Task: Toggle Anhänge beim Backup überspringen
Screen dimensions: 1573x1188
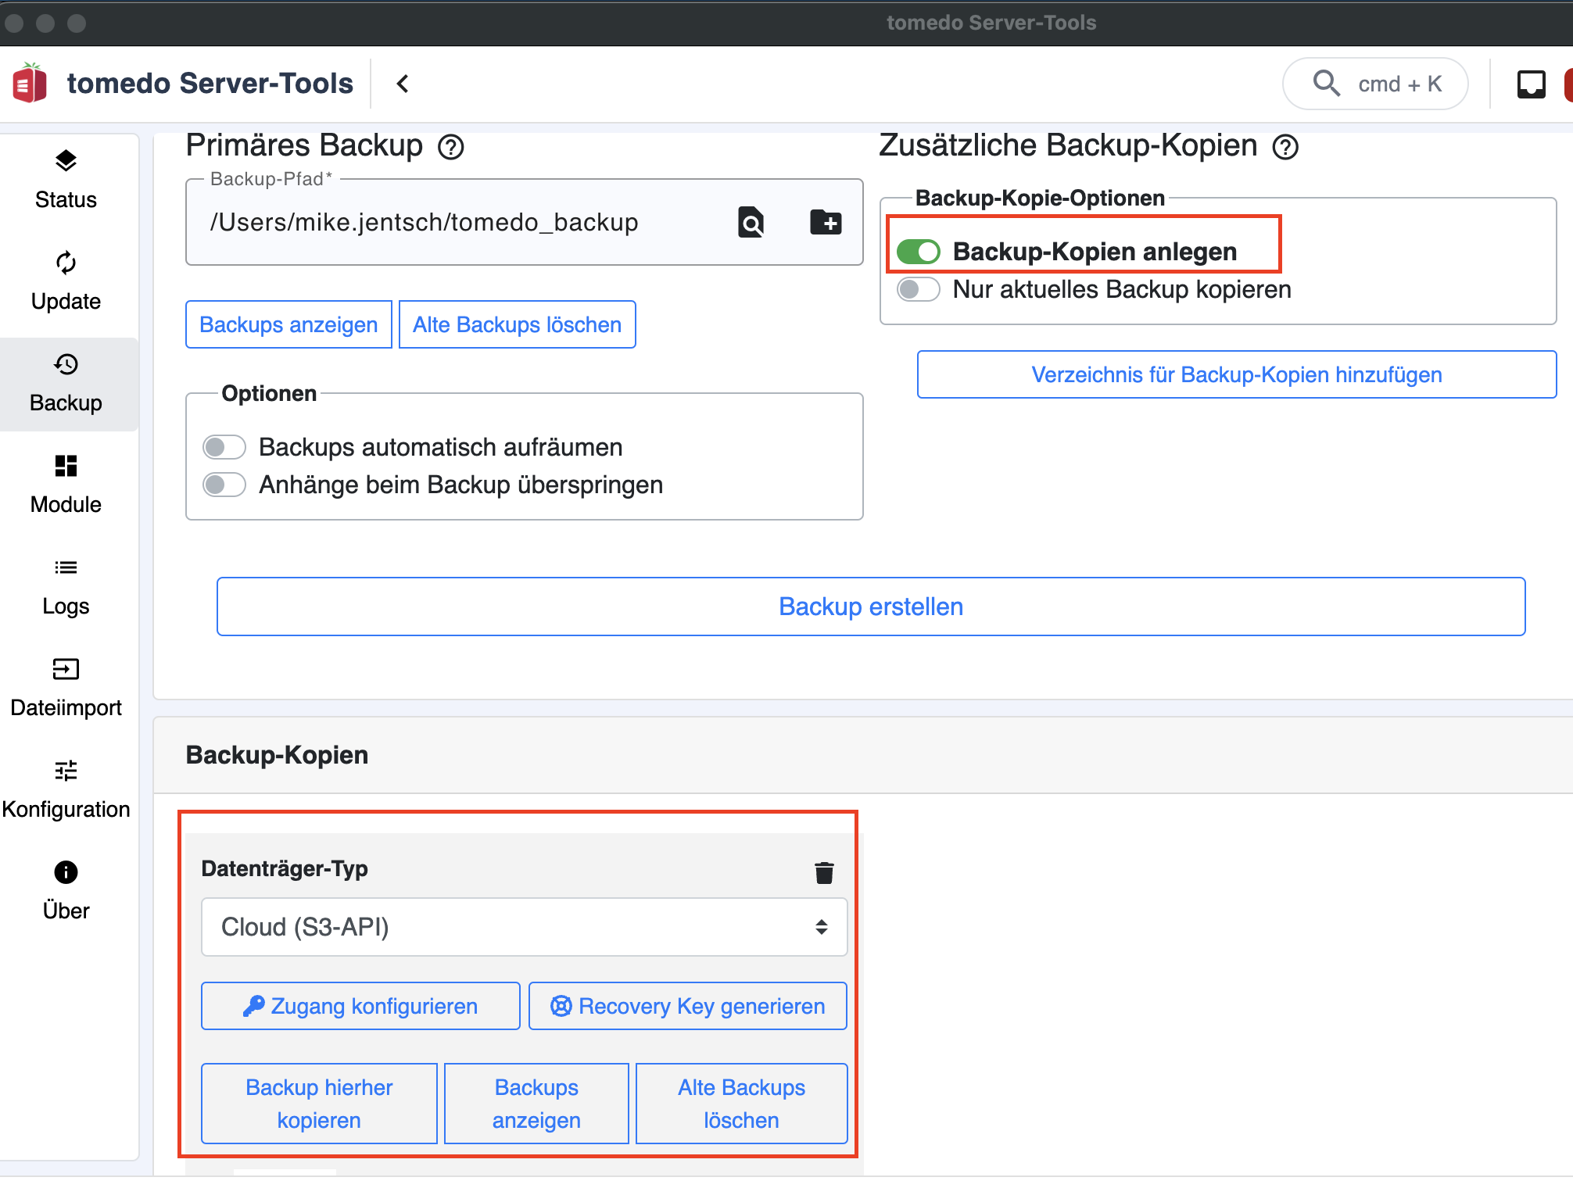Action: pos(224,485)
